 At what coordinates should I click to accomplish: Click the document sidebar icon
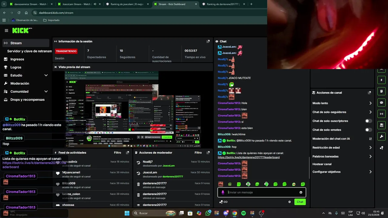tap(381, 91)
